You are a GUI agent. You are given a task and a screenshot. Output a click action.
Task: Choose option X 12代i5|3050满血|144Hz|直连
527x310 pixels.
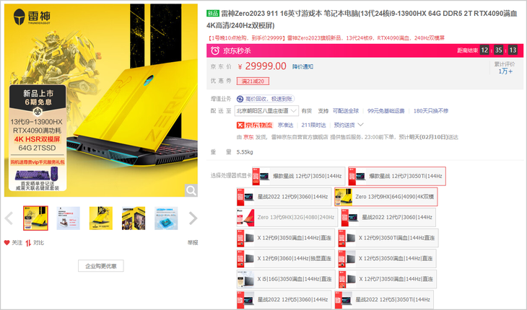pyautogui.click(x=387, y=258)
